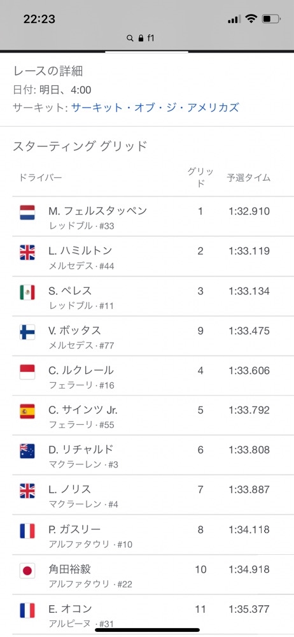Tap the lock icon in the address bar
The height and width of the screenshot is (637, 294).
click(141, 38)
